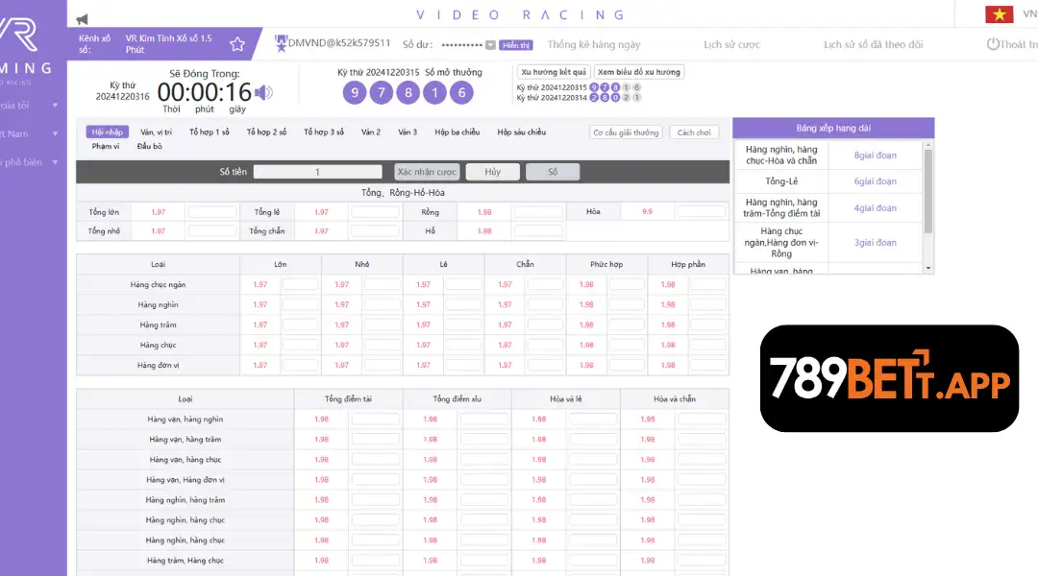Click the Thoát logout power icon
This screenshot has height=576, width=1038.
point(992,44)
